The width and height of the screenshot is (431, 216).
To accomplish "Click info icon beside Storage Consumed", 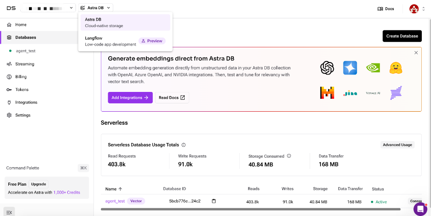I will (289, 156).
